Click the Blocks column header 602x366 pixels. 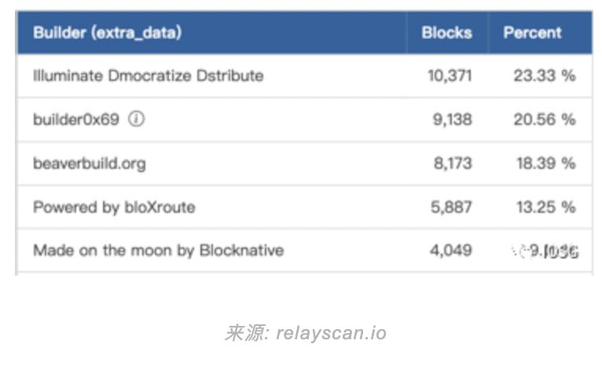[446, 33]
